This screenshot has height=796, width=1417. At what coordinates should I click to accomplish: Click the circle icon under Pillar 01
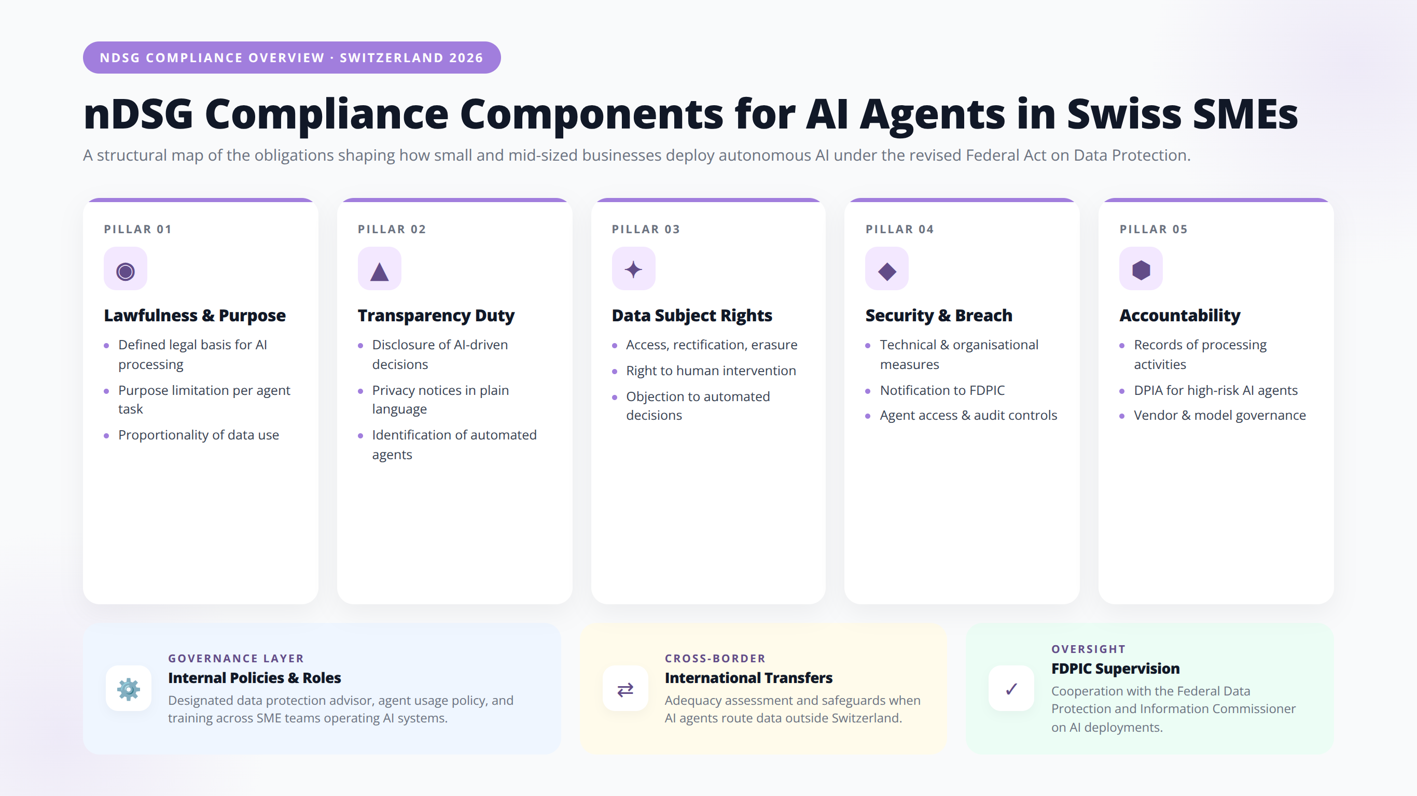(x=126, y=269)
